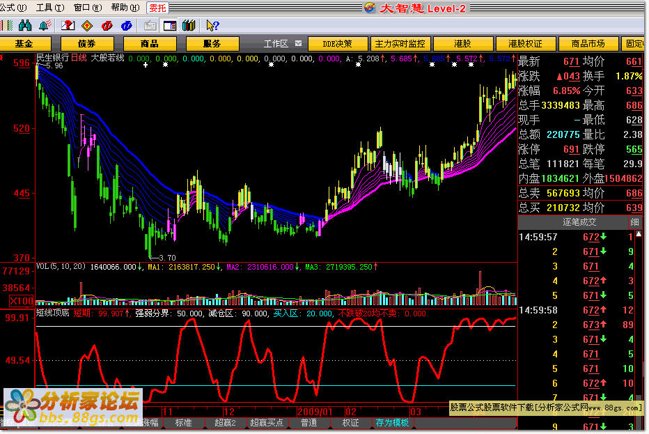Click the 存为模板 tab

tap(392, 423)
